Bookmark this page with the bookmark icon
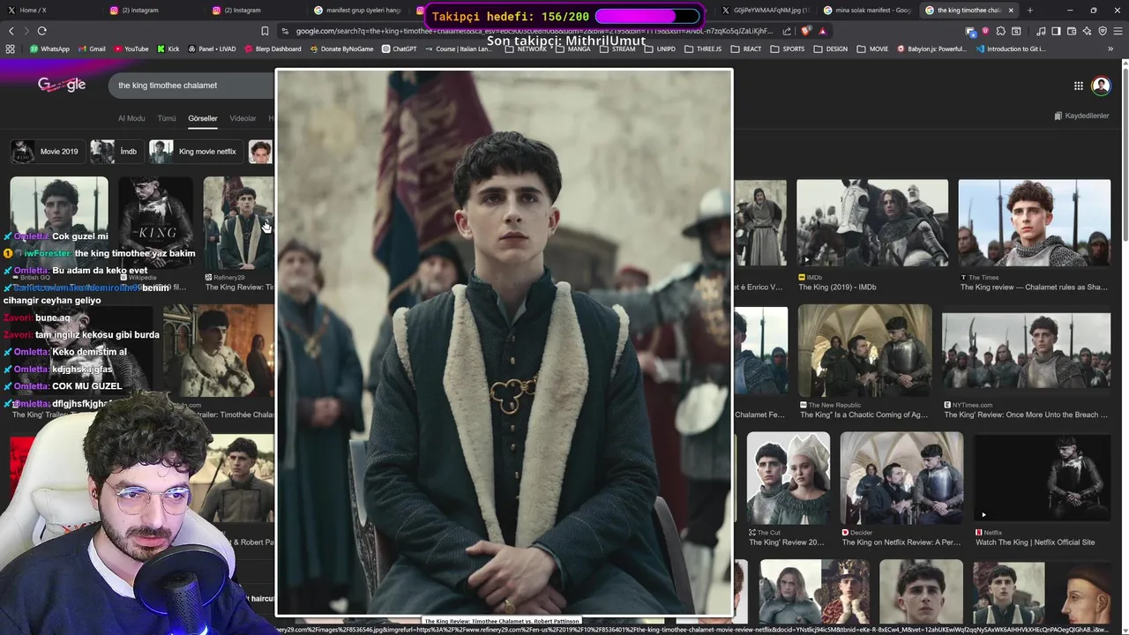The width and height of the screenshot is (1129, 635). [x=265, y=31]
